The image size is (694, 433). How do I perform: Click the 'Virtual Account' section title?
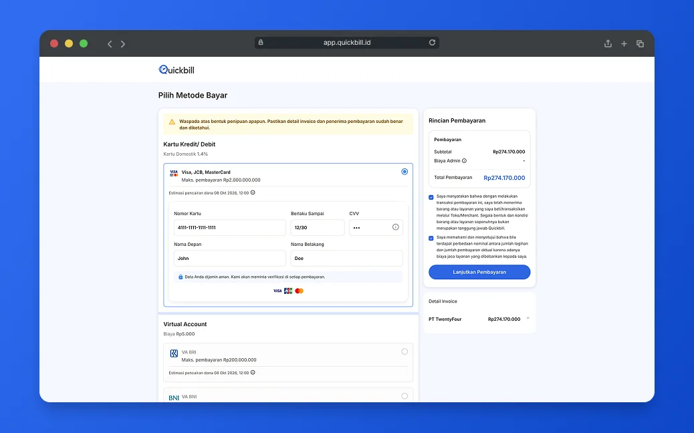pyautogui.click(x=185, y=324)
